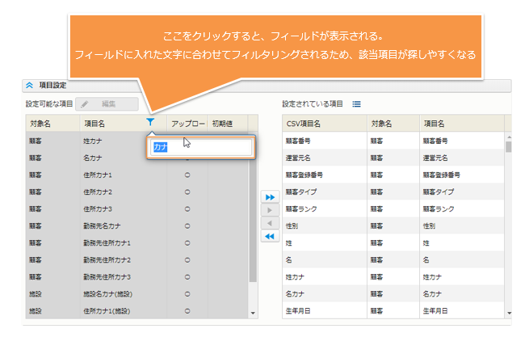Image resolution: width=529 pixels, height=337 pixels.
Task: Click the double left arrow to remove all items
Action: 271,236
